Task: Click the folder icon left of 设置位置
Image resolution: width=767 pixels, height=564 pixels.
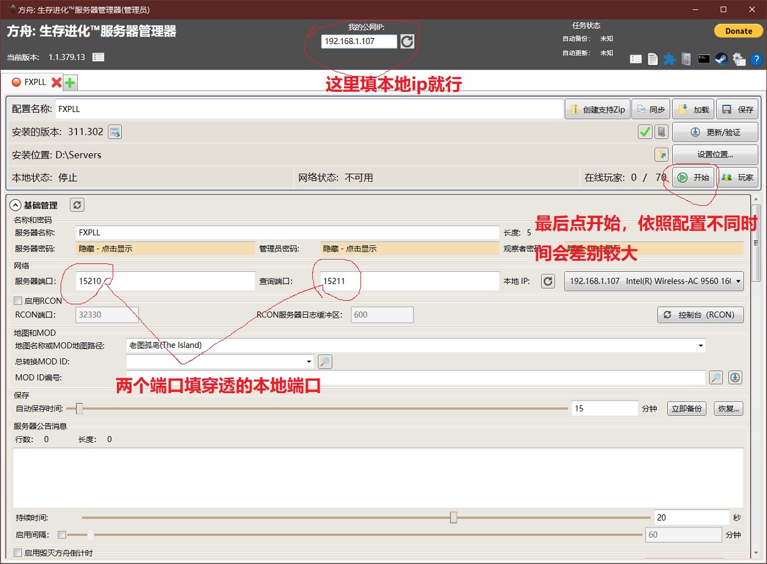Action: tap(661, 154)
